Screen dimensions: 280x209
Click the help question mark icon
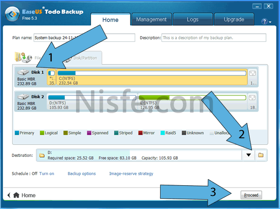pyautogui.click(x=265, y=22)
